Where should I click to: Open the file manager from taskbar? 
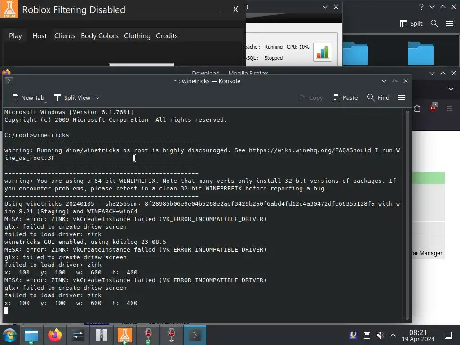pyautogui.click(x=31, y=335)
